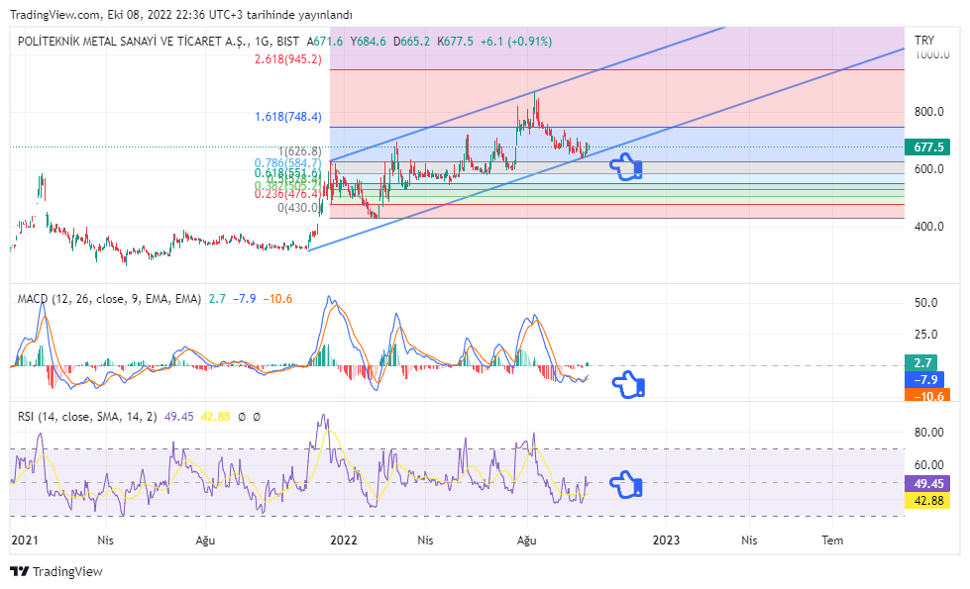Select the pointing hand icon in the price pane
970x589 pixels.
pyautogui.click(x=626, y=167)
